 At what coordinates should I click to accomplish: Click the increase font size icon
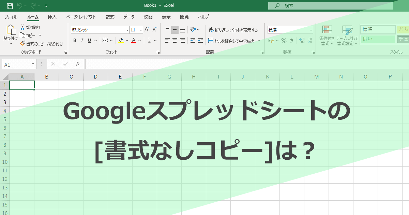click(147, 30)
